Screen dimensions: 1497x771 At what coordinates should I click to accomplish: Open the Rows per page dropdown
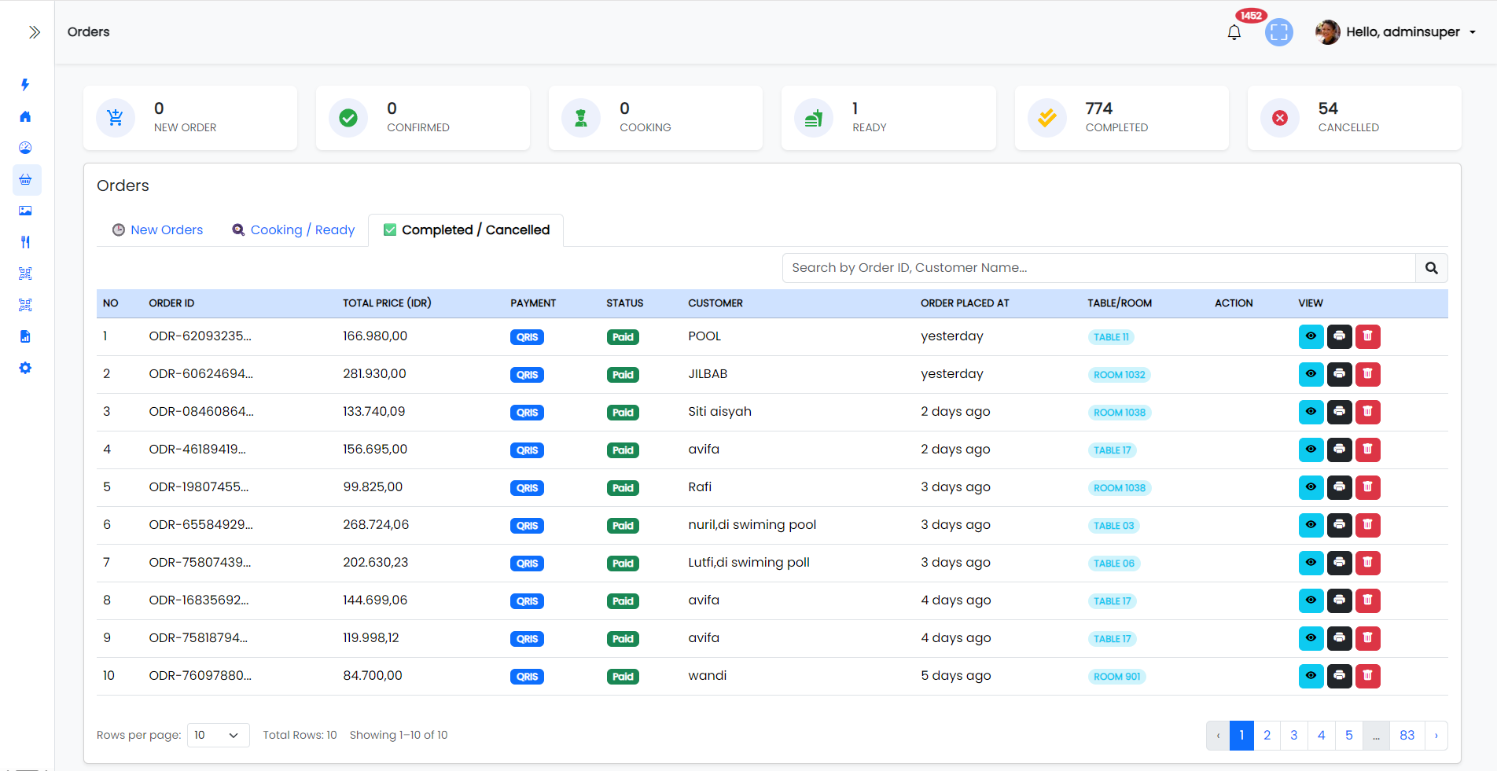tap(219, 736)
